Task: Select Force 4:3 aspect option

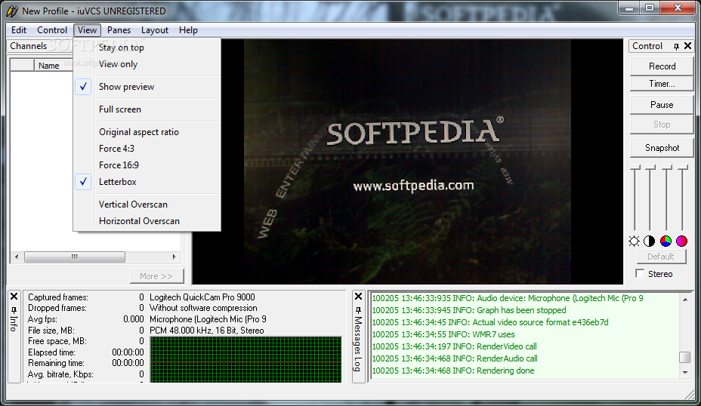Action: tap(147, 149)
